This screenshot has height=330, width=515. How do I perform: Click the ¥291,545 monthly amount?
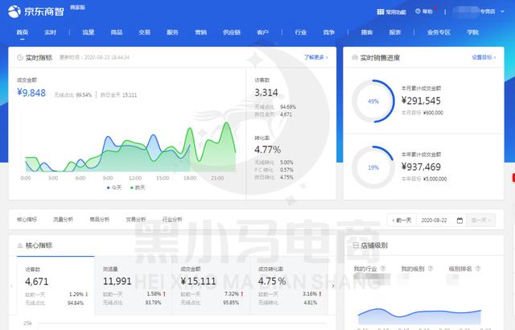pyautogui.click(x=421, y=101)
